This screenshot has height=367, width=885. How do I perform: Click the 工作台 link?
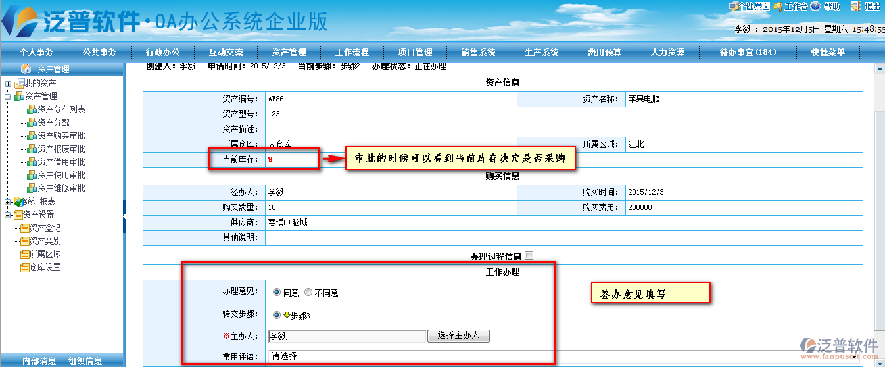796,6
